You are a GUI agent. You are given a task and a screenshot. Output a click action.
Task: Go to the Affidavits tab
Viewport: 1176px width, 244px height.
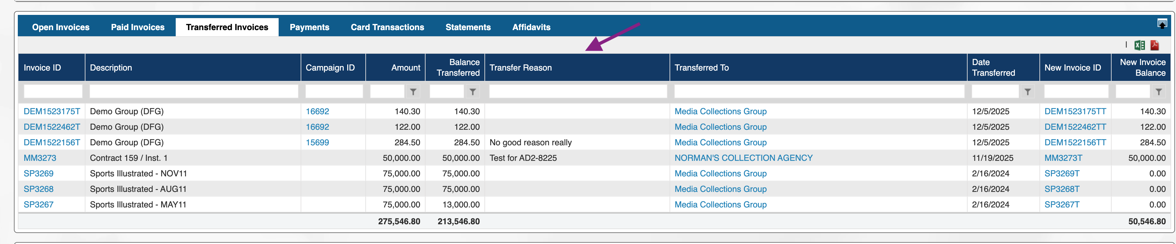pos(531,28)
